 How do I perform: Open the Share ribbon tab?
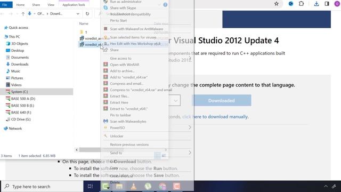tap(36, 5)
